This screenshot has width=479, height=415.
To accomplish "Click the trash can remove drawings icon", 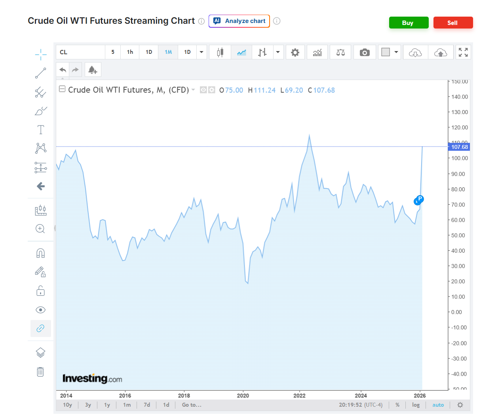I will pyautogui.click(x=40, y=371).
